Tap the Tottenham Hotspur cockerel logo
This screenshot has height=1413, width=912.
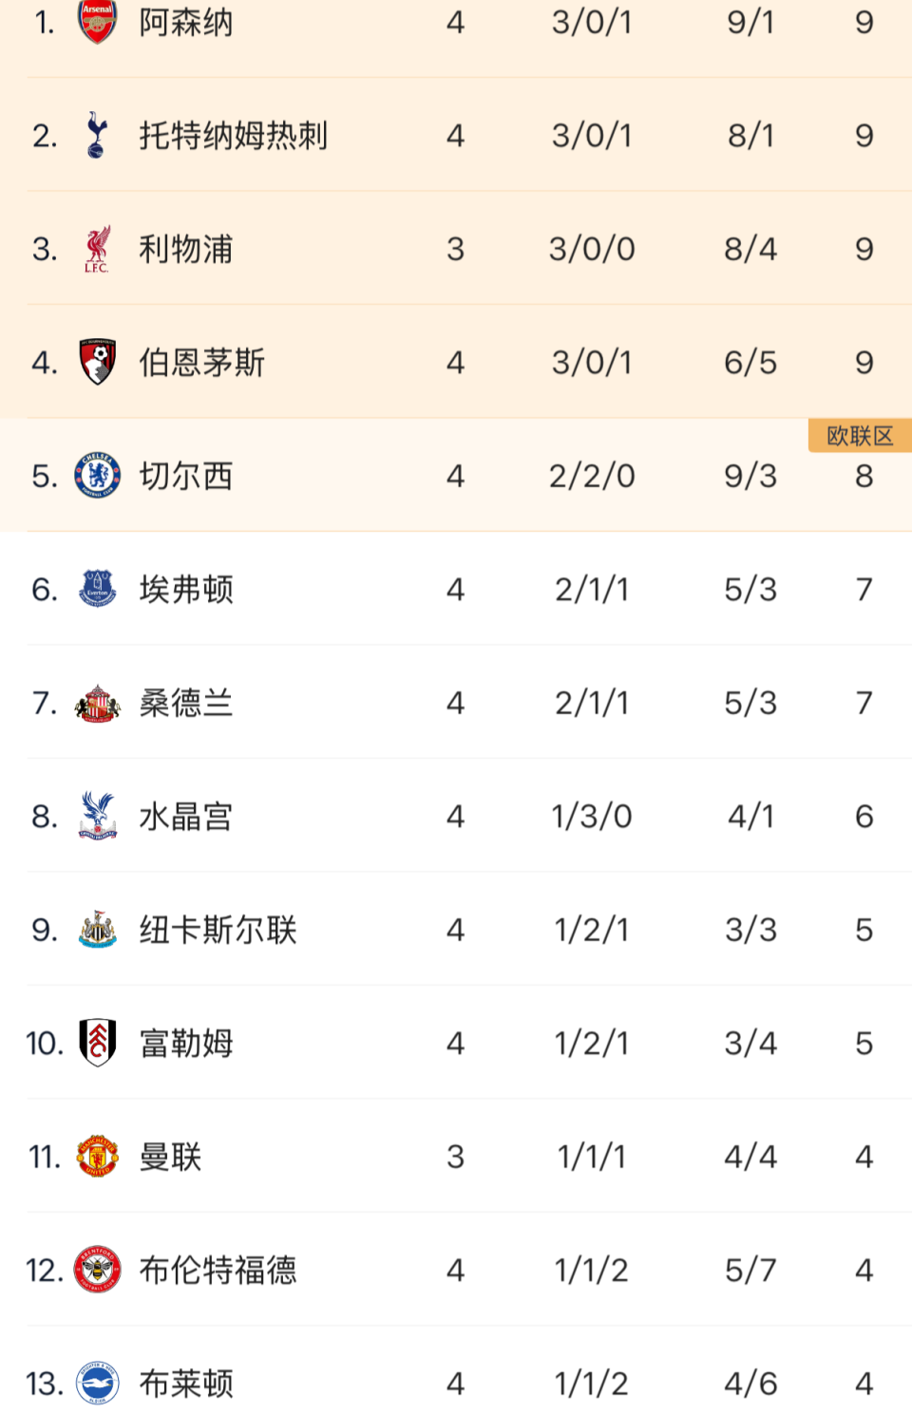[x=97, y=135]
